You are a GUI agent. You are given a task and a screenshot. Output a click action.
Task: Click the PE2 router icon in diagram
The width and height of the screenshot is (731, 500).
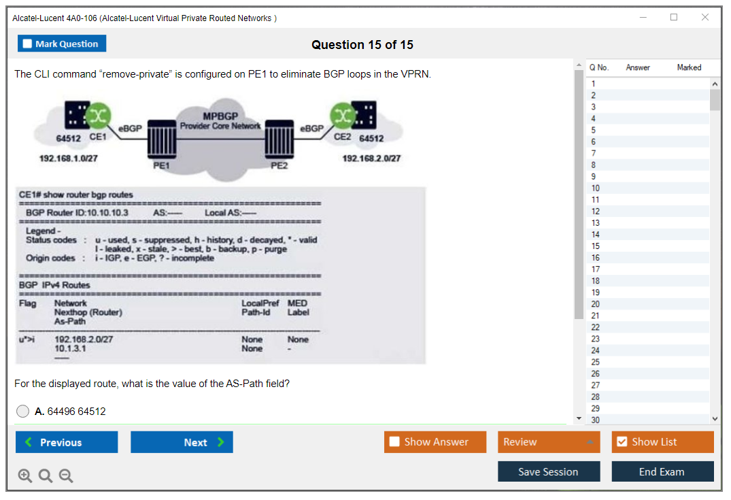pos(279,139)
